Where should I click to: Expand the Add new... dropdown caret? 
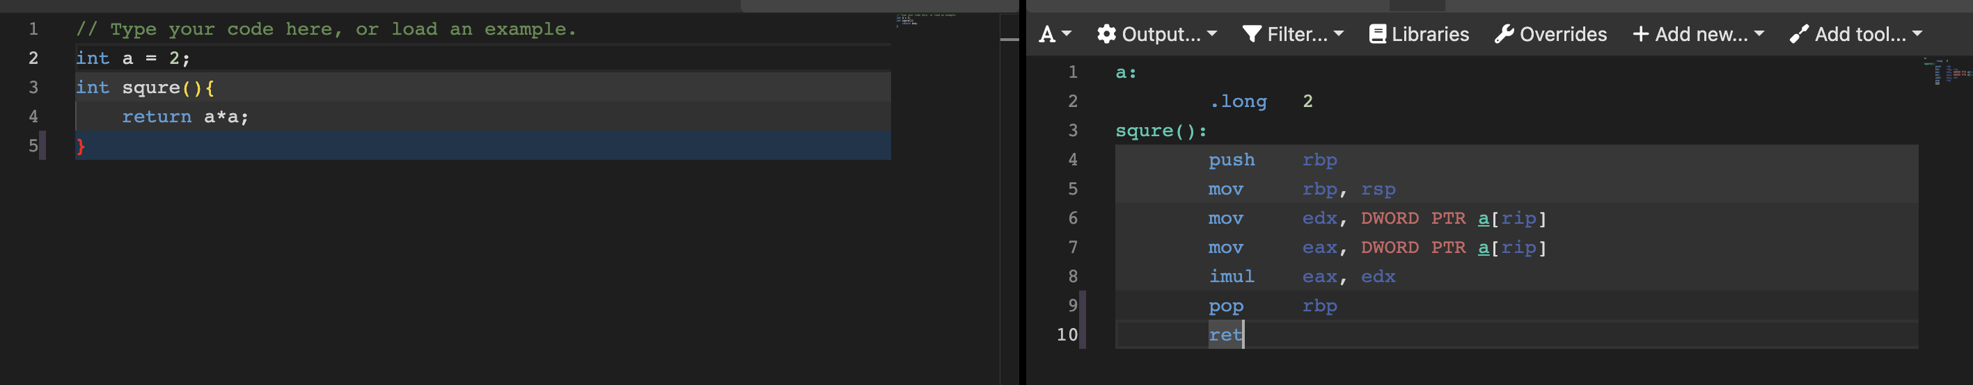(1759, 34)
